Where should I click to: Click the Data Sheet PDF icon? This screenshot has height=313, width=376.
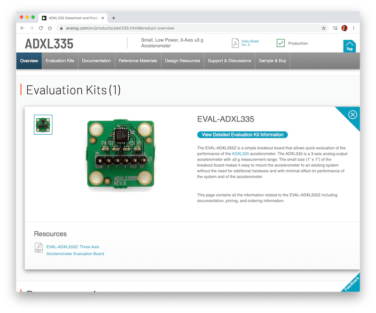pos(235,43)
